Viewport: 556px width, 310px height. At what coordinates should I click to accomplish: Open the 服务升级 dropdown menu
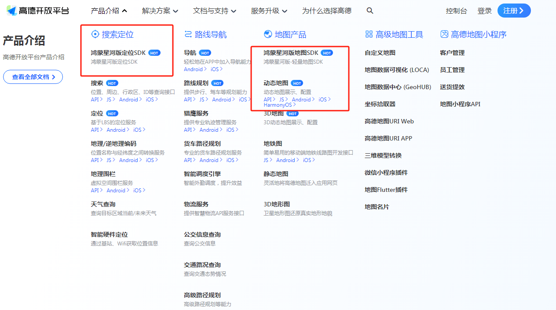click(x=269, y=11)
